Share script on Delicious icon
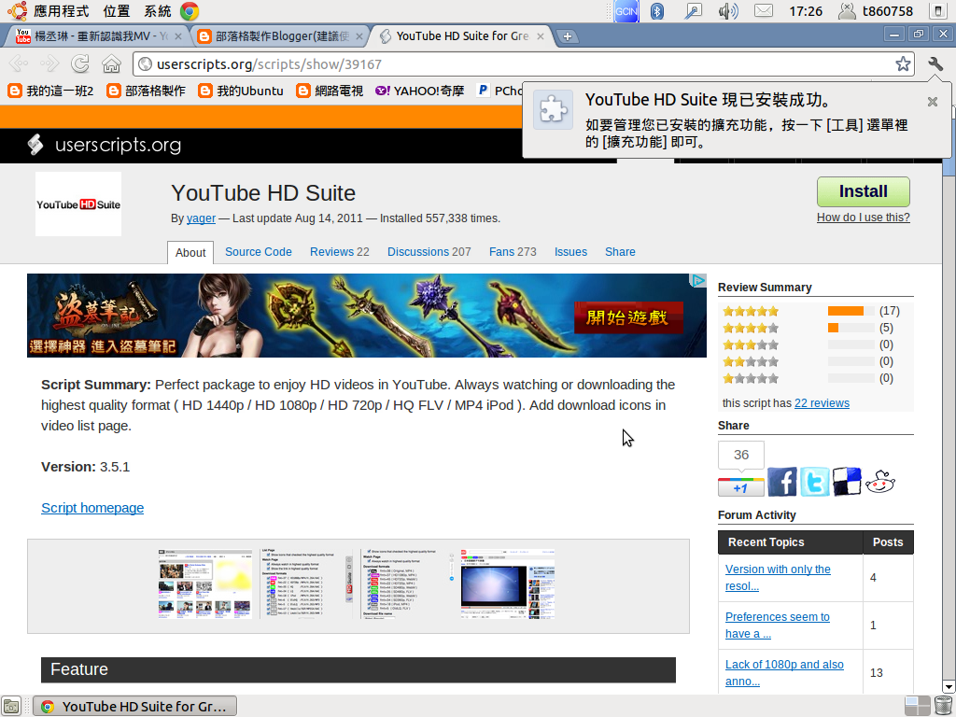Screen dimensions: 956x717 coord(847,482)
